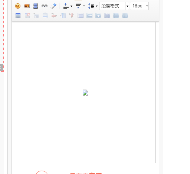Delete column using the red column icon
Screen dimensions: 190x174
(72, 16)
